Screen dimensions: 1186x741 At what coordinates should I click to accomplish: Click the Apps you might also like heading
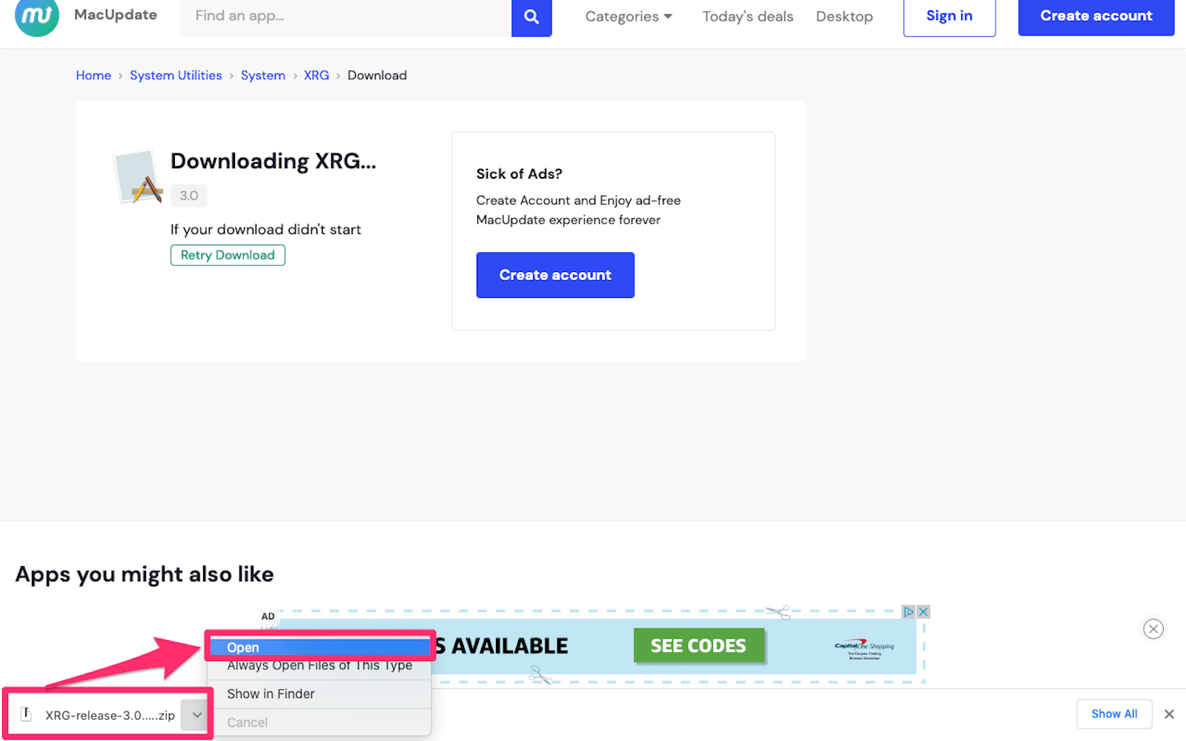pos(145,574)
